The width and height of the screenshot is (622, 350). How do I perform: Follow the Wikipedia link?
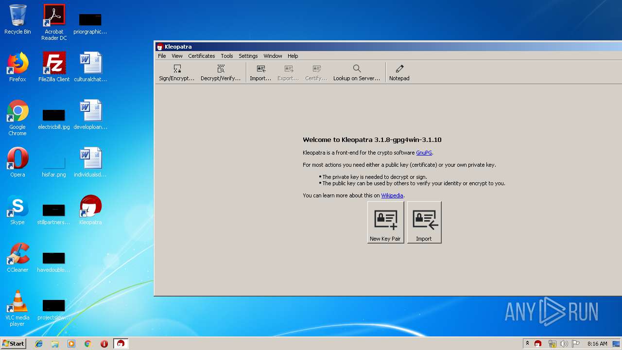(392, 195)
